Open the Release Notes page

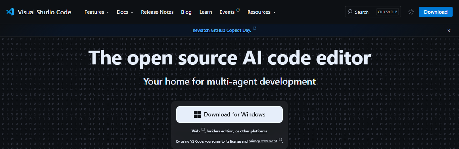click(157, 12)
